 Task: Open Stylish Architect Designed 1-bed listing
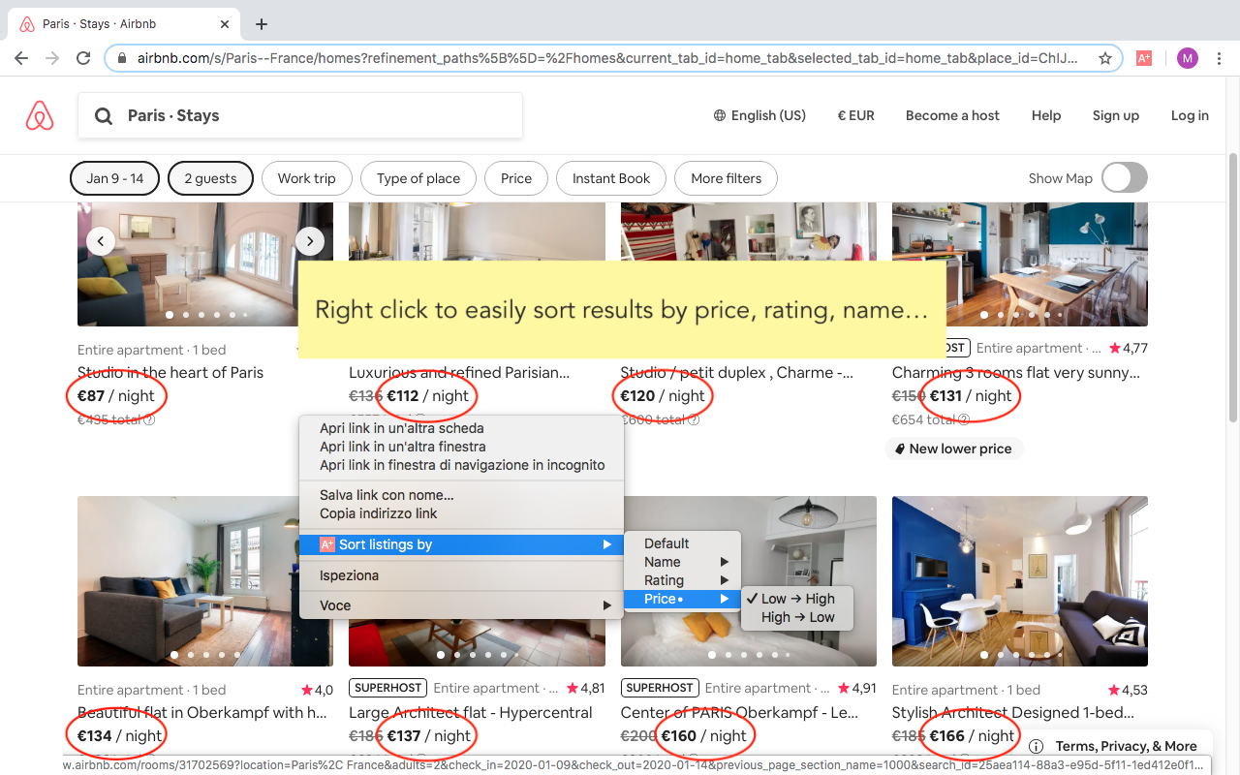(1013, 712)
